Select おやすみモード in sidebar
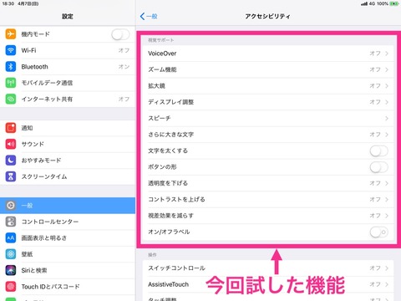 click(68, 161)
